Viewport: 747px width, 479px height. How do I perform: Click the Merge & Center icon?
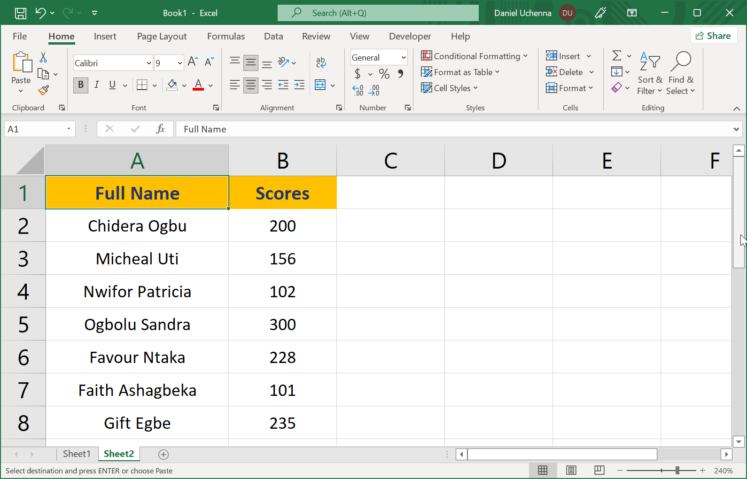320,85
